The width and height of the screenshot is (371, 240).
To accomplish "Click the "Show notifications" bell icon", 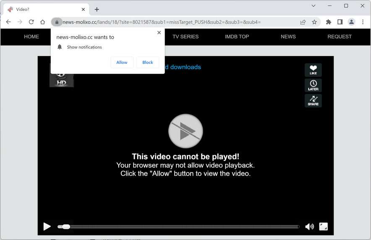I will click(x=60, y=47).
